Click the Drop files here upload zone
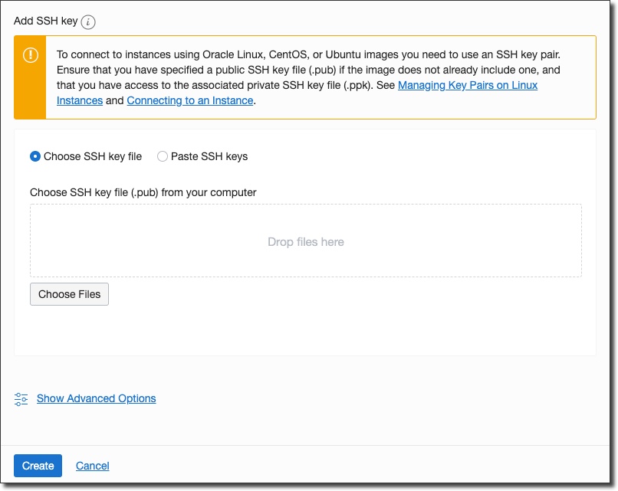This screenshot has width=618, height=491. 305,241
